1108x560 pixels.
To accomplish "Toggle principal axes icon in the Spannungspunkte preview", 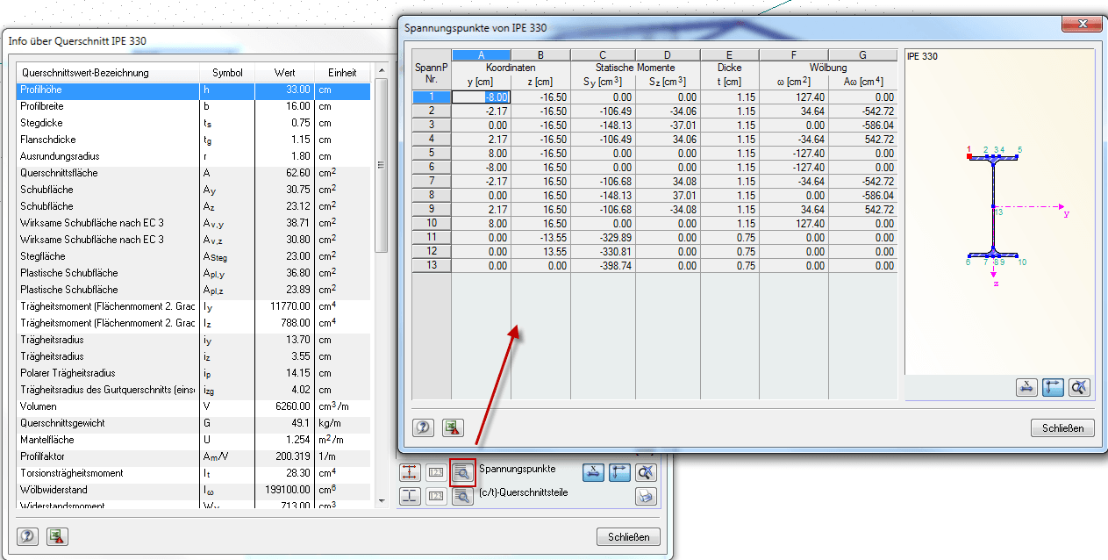I will coord(1054,386).
